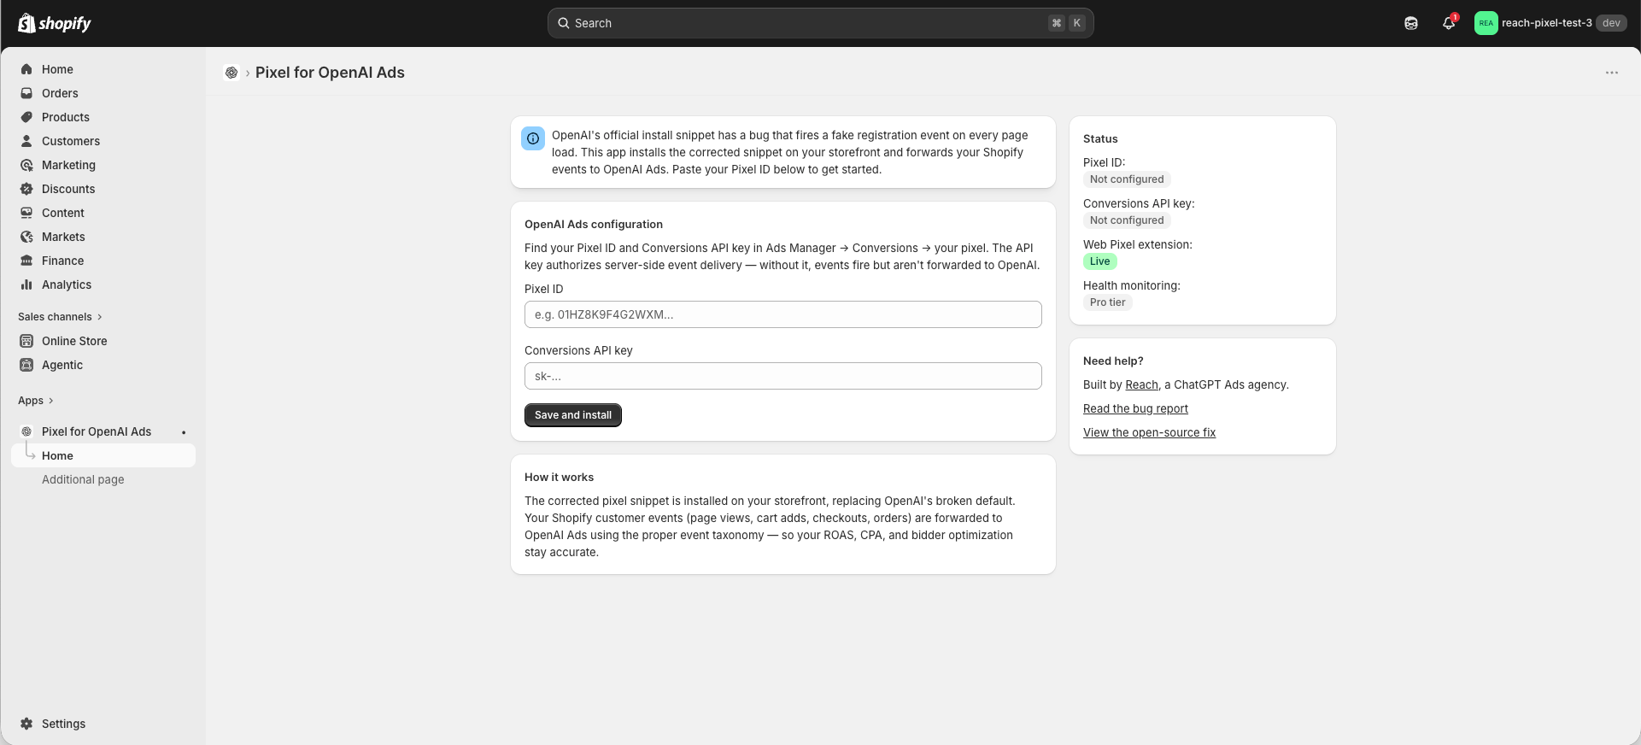Click Not configured badge under Conversions API key

1127,220
